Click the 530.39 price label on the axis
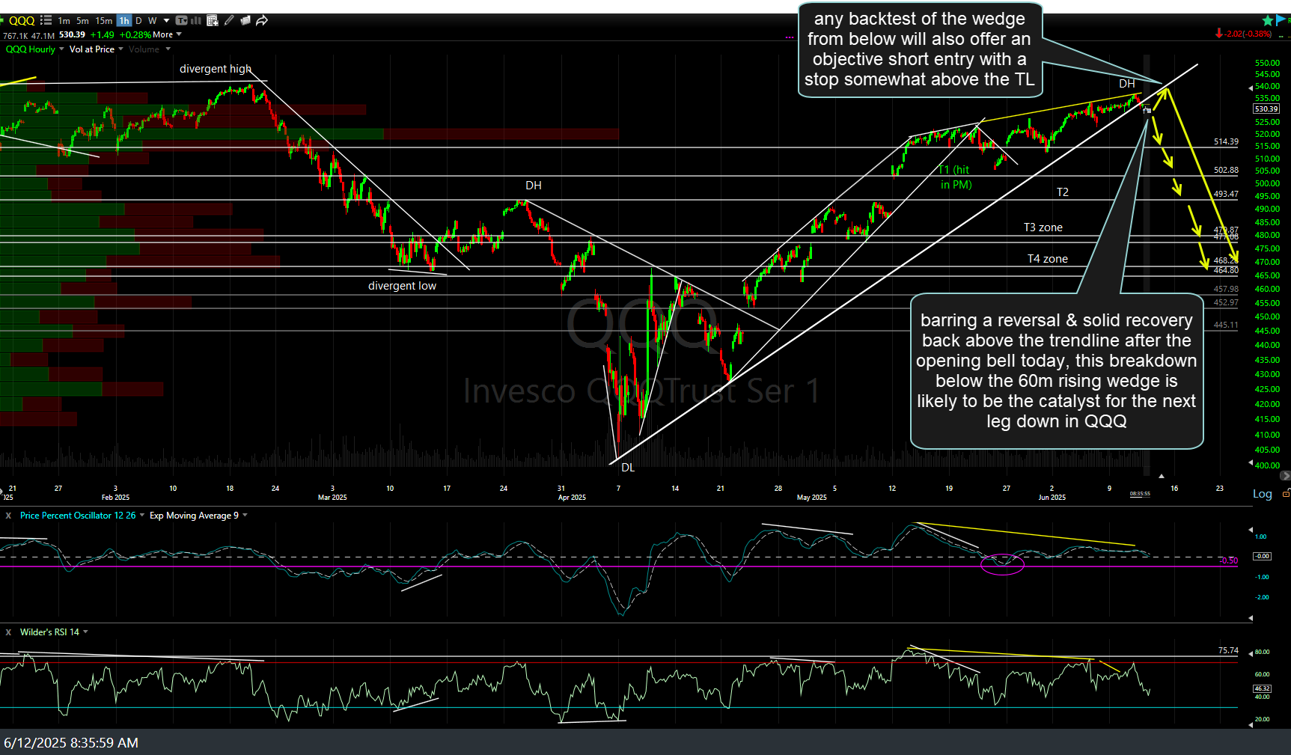1291x755 pixels. (x=1266, y=108)
